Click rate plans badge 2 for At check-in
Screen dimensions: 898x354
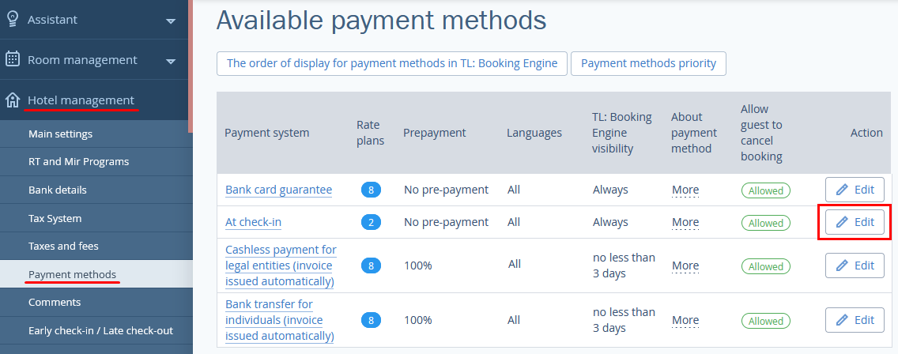point(371,222)
